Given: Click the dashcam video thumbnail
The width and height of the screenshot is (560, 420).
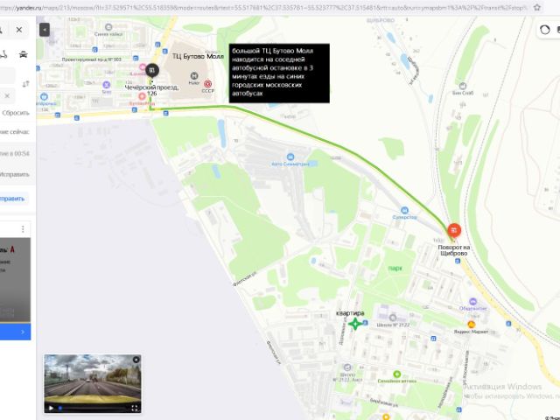Looking at the screenshot, I should 93,383.
